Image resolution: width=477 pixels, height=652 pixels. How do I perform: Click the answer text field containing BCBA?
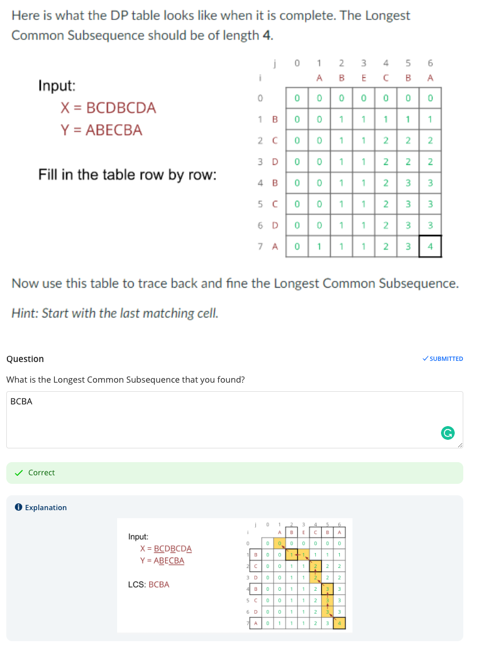[x=235, y=420]
